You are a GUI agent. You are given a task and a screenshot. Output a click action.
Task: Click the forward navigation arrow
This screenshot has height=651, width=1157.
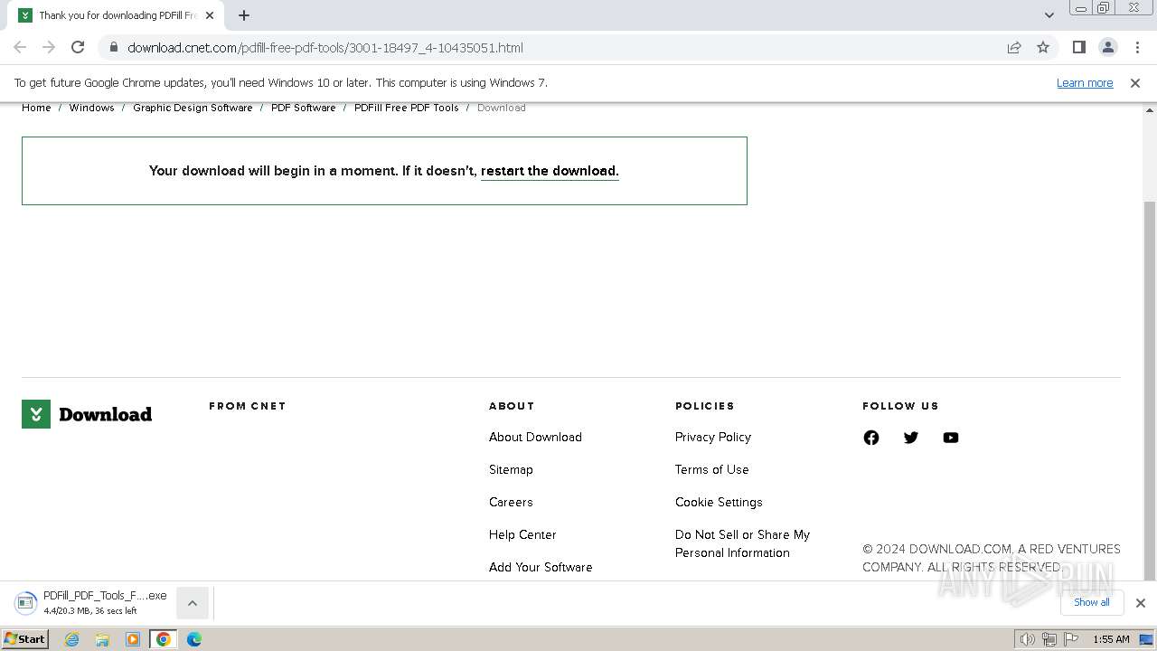[49, 47]
